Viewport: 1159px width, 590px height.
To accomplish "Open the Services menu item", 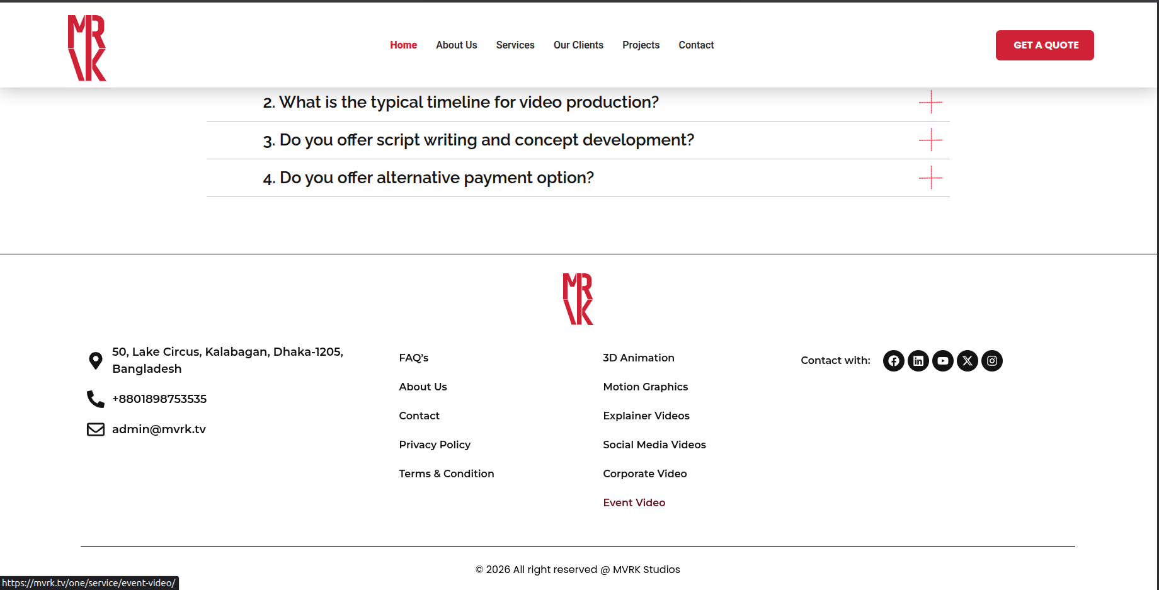I will click(515, 45).
